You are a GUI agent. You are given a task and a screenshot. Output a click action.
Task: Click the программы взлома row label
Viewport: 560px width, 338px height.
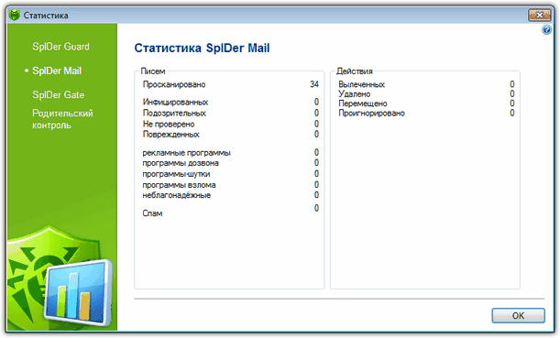179,185
